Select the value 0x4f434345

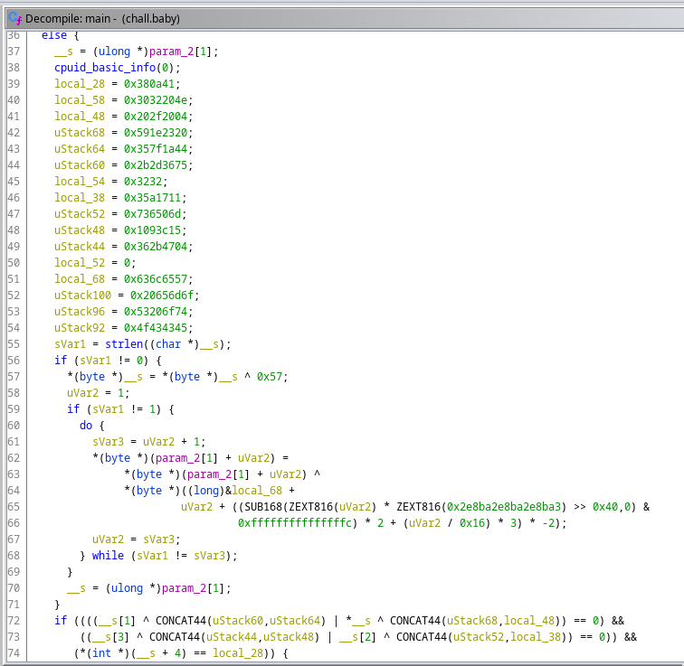(158, 328)
